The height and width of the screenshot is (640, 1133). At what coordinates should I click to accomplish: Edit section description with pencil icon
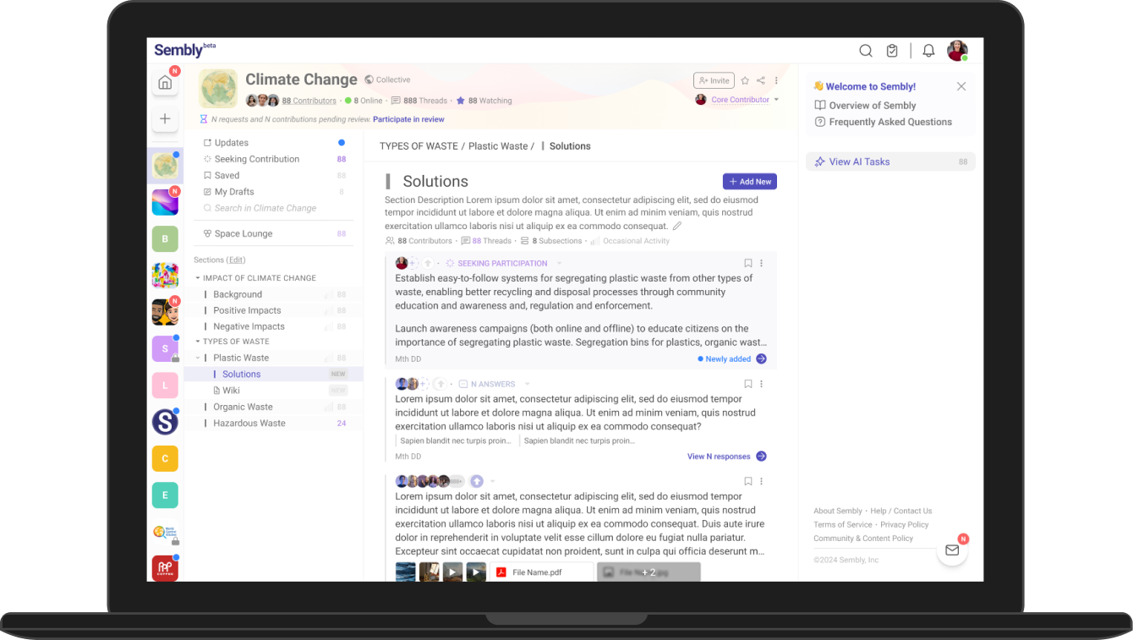(x=677, y=227)
